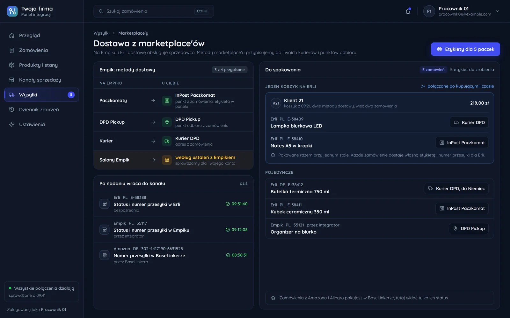Click the Kurier DPD, do Niemiec button
The width and height of the screenshot is (510, 318).
(x=456, y=189)
